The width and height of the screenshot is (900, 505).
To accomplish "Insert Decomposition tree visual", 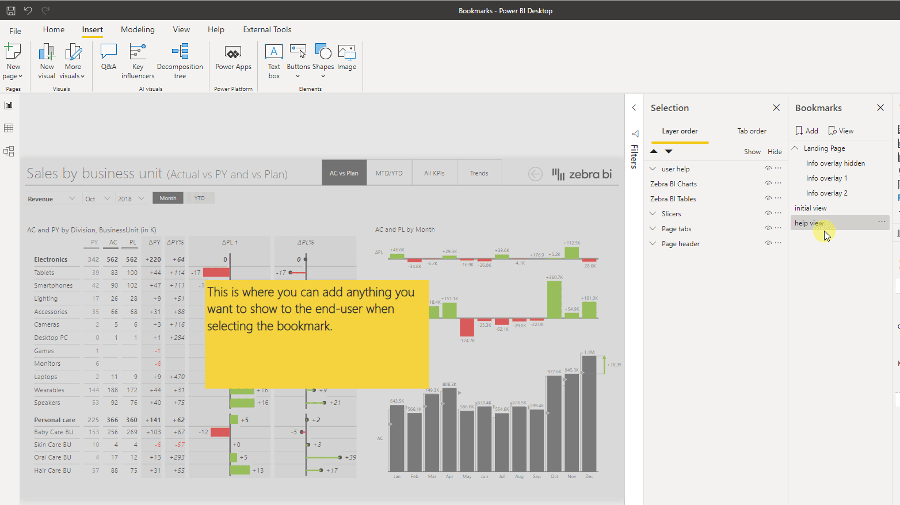I will [x=180, y=61].
